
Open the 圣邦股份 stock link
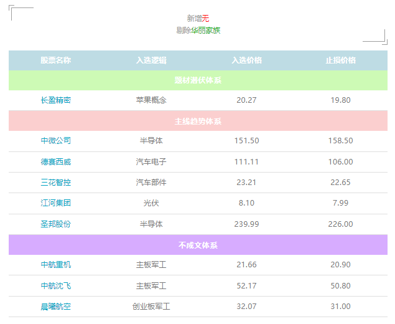tap(55, 224)
